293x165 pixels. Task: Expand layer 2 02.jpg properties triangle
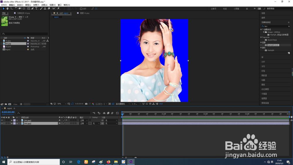point(12,123)
